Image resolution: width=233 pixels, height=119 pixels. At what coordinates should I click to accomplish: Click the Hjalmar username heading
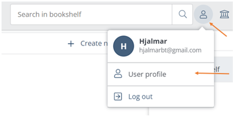153,41
